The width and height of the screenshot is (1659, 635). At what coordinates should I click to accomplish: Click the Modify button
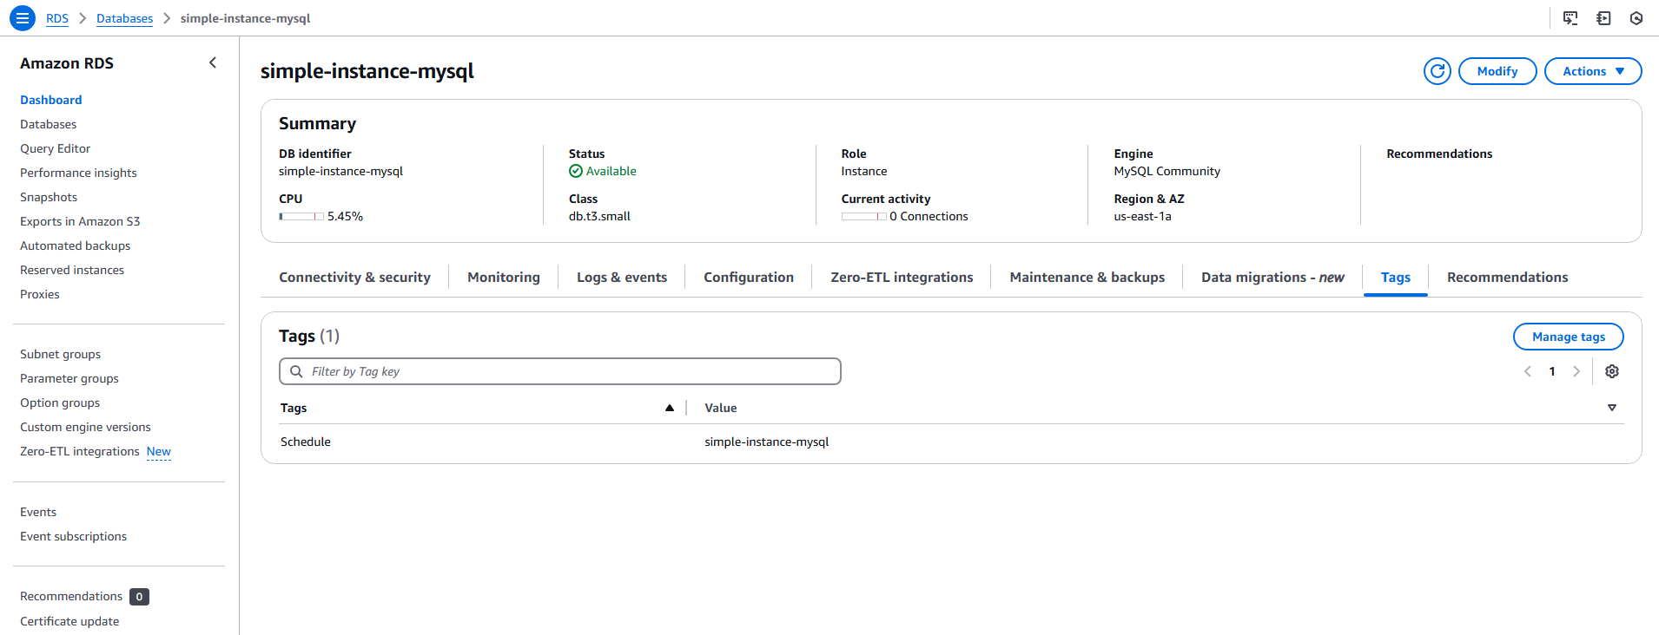coord(1497,71)
